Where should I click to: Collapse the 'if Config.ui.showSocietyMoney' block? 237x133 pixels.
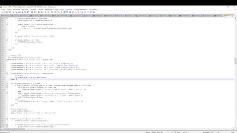click(7, 87)
